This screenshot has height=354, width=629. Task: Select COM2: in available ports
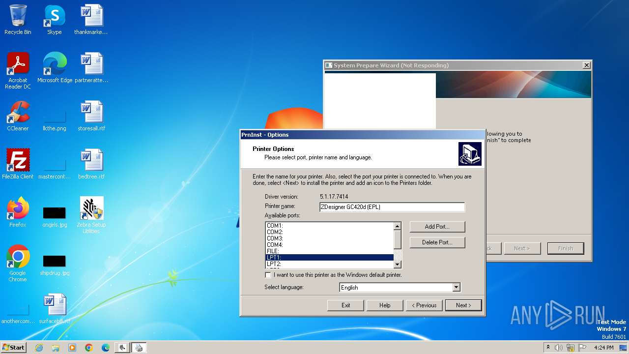[329, 232]
